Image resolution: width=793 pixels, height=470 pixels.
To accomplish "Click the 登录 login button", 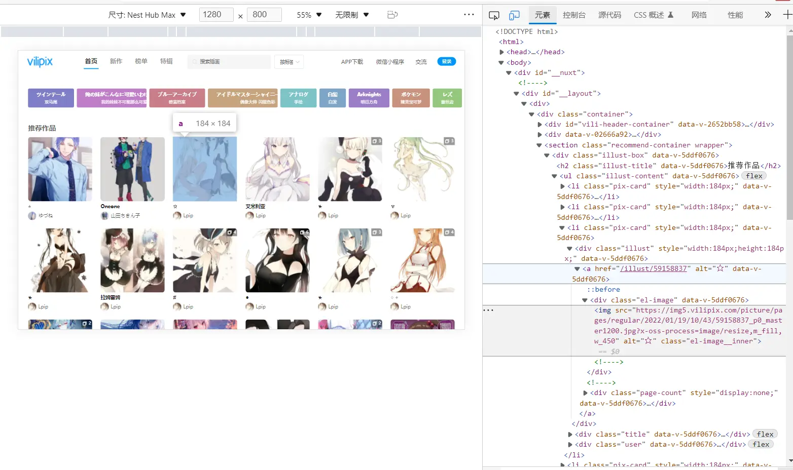I will (x=447, y=61).
